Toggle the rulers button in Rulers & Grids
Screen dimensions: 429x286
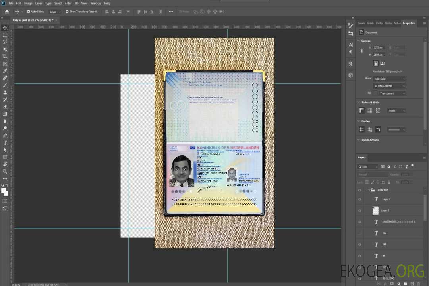click(362, 110)
